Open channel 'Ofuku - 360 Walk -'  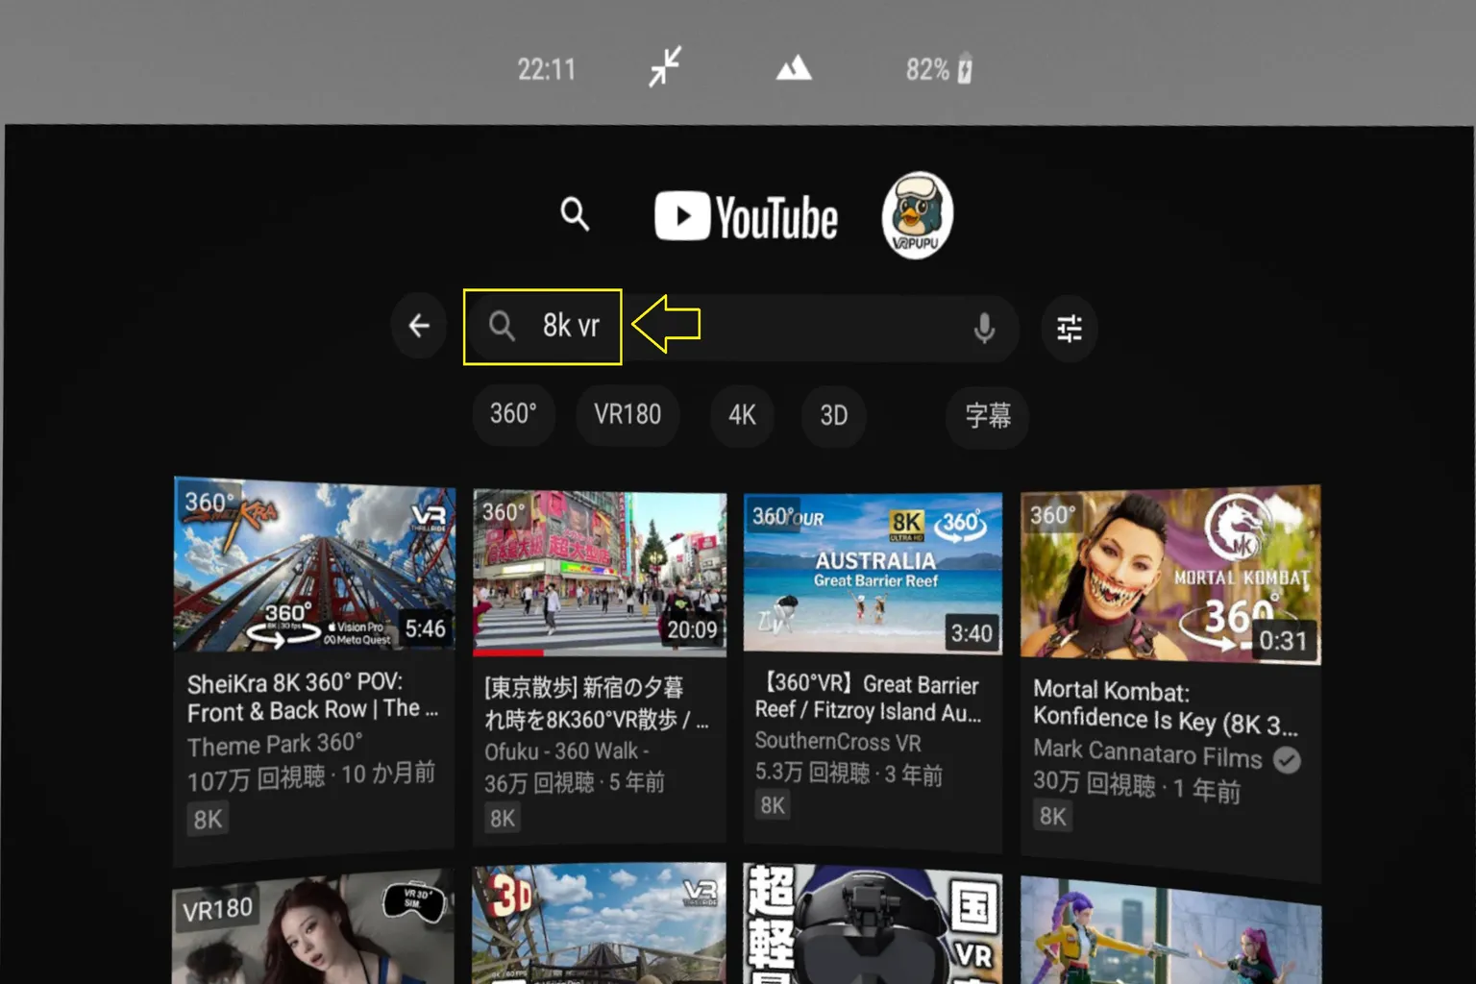[x=567, y=750]
